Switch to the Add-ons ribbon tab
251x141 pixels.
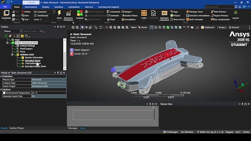tap(89, 7)
